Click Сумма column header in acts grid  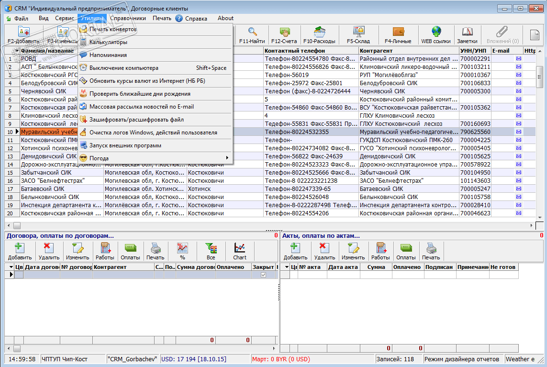coord(376,267)
